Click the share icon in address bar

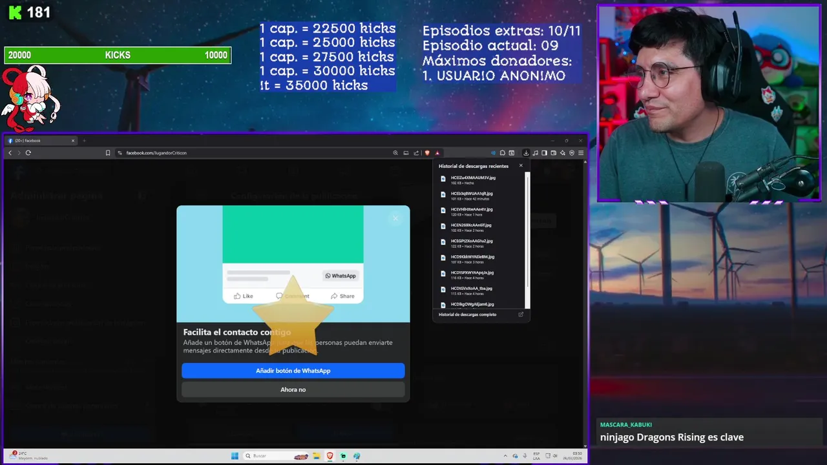416,153
